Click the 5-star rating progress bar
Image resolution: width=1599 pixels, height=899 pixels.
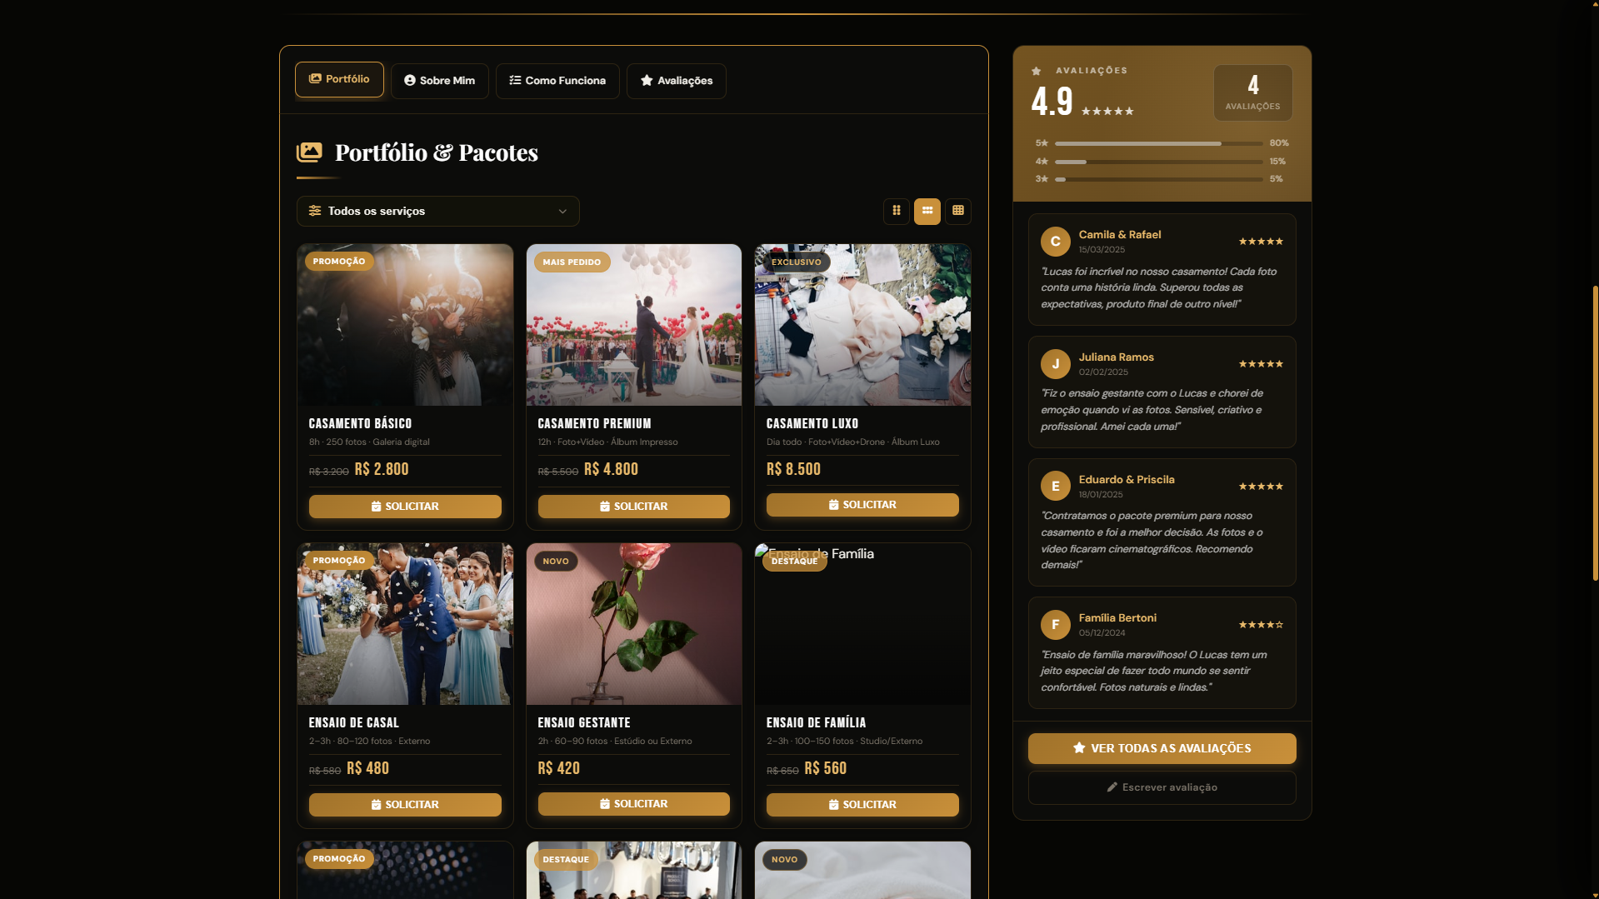(1159, 143)
